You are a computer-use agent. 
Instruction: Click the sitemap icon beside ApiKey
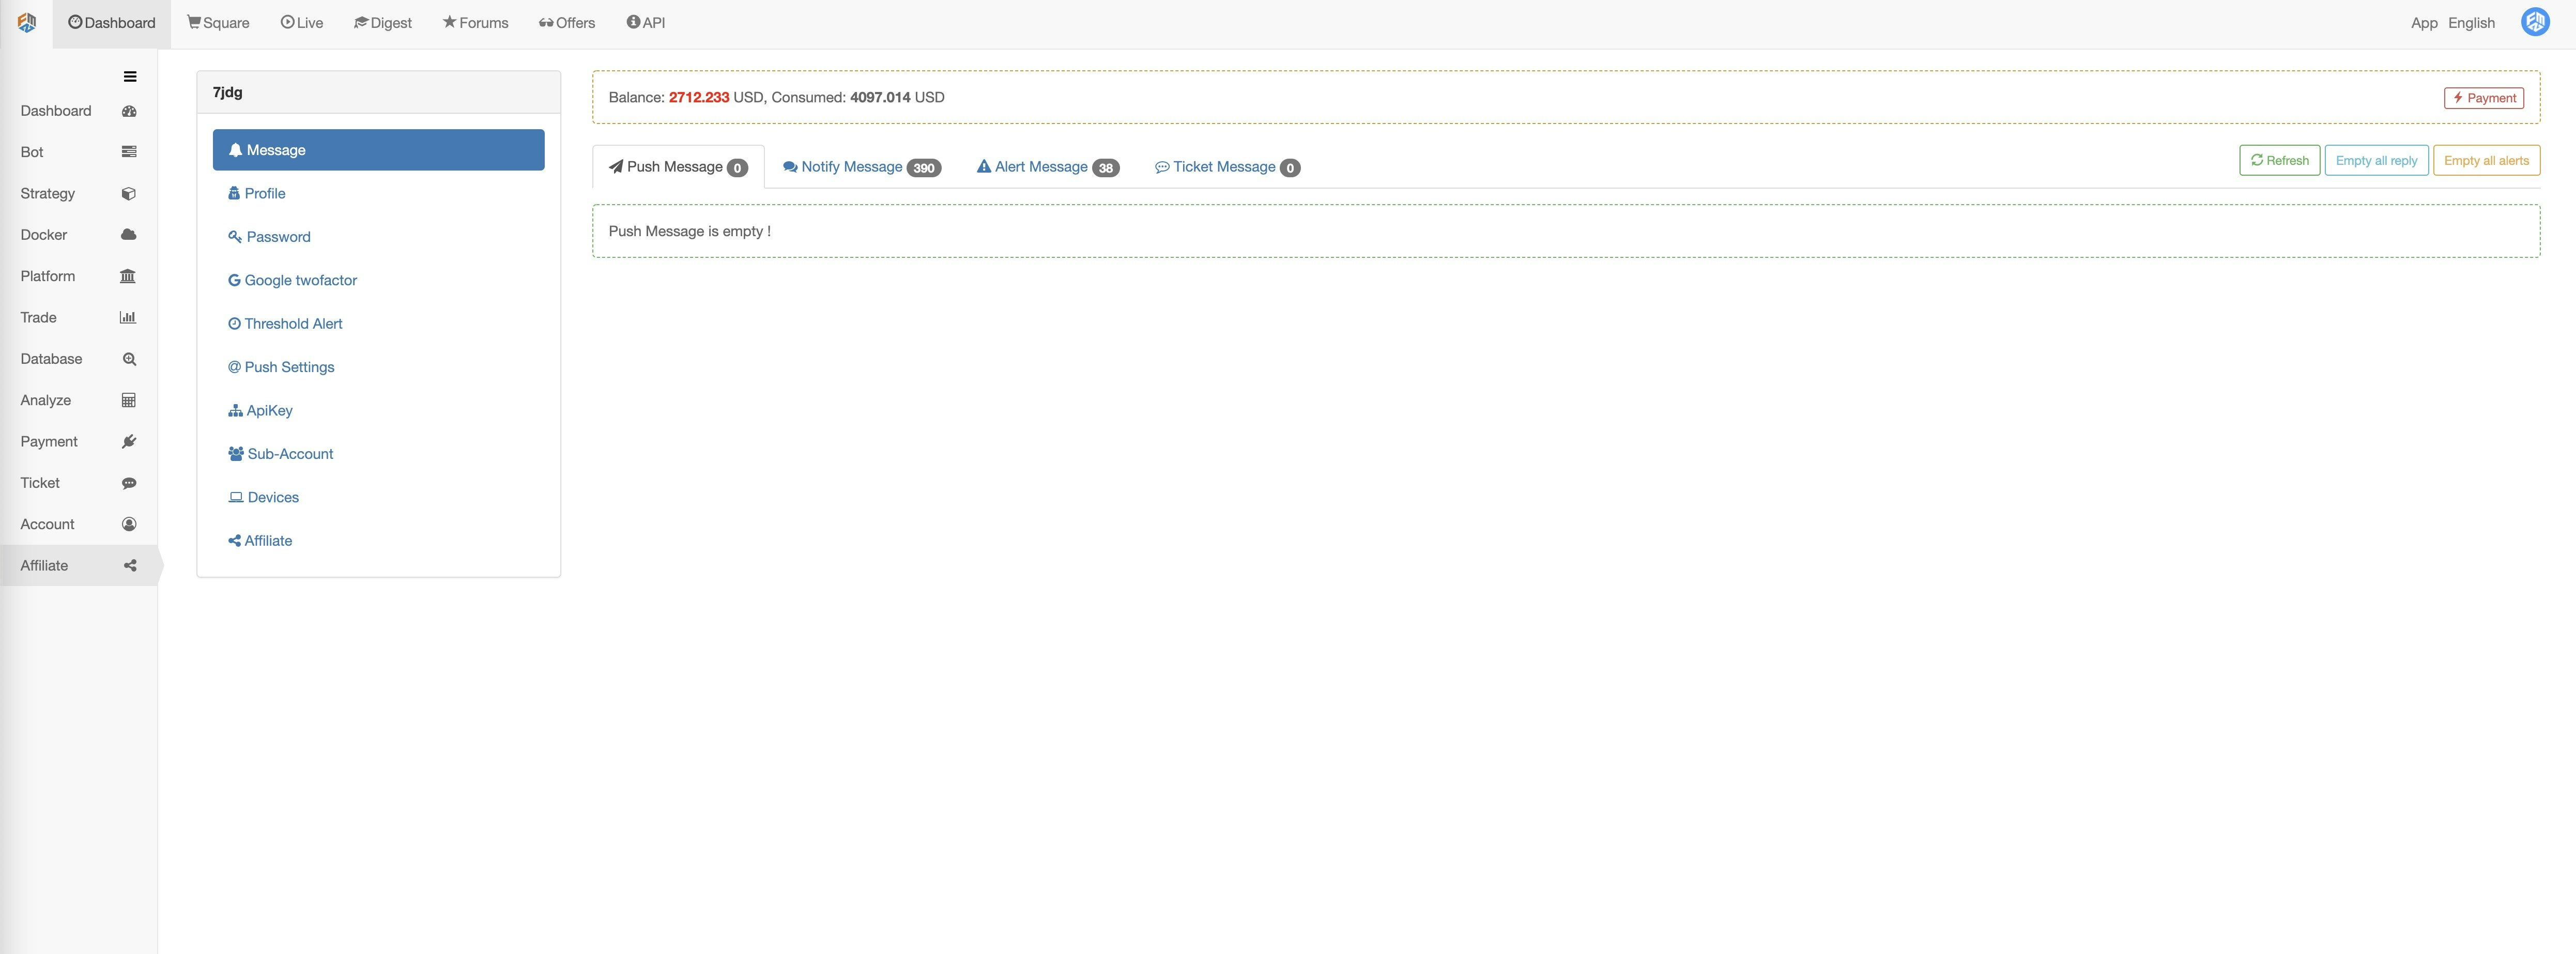point(235,411)
